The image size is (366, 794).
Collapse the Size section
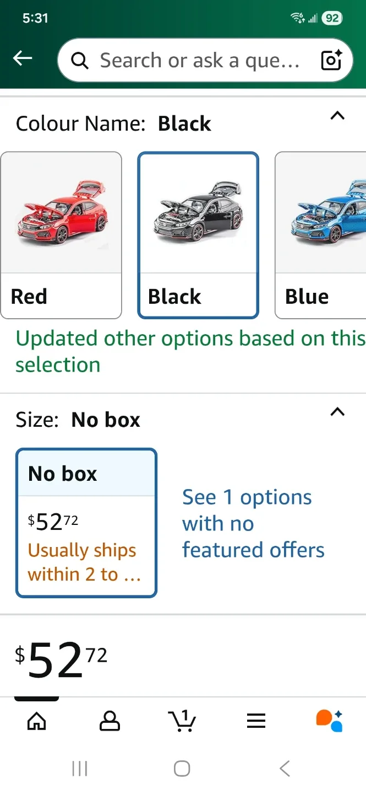[337, 412]
